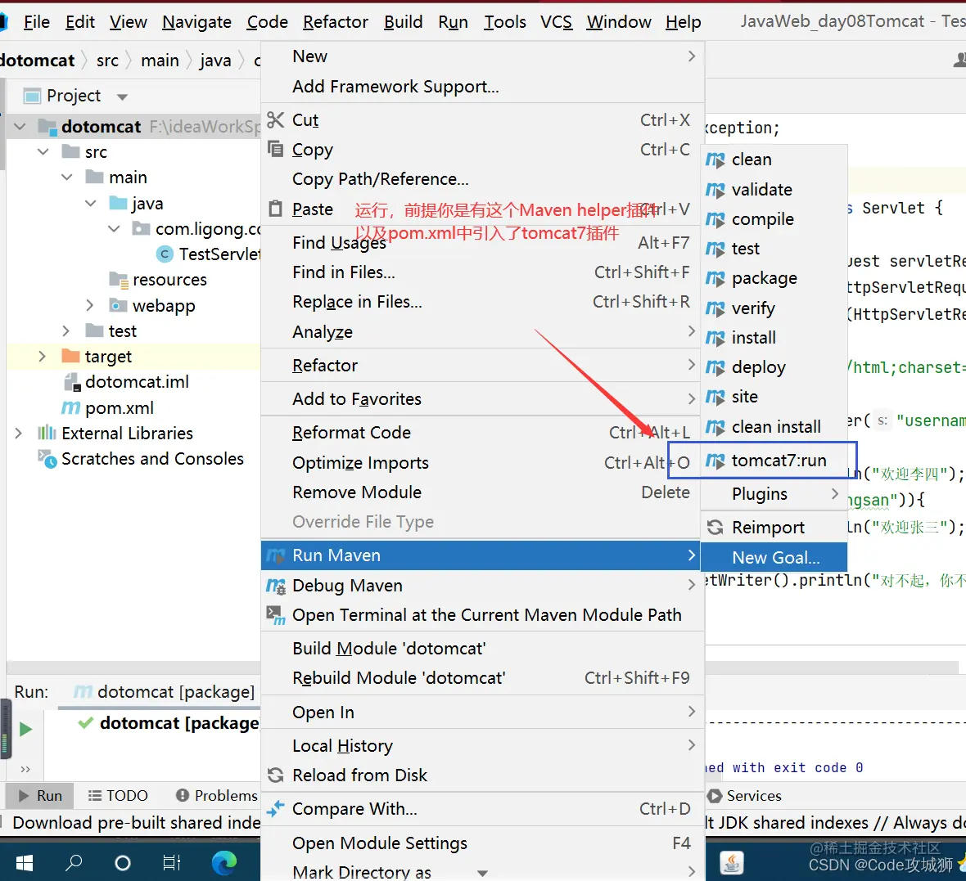Click the Maven icon beside deploy
The image size is (966, 881).
point(715,367)
